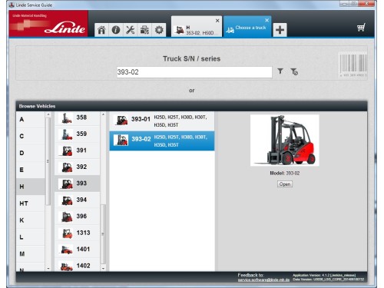Open the home icon in toolbar
This screenshot has width=384, height=288.
point(101,30)
